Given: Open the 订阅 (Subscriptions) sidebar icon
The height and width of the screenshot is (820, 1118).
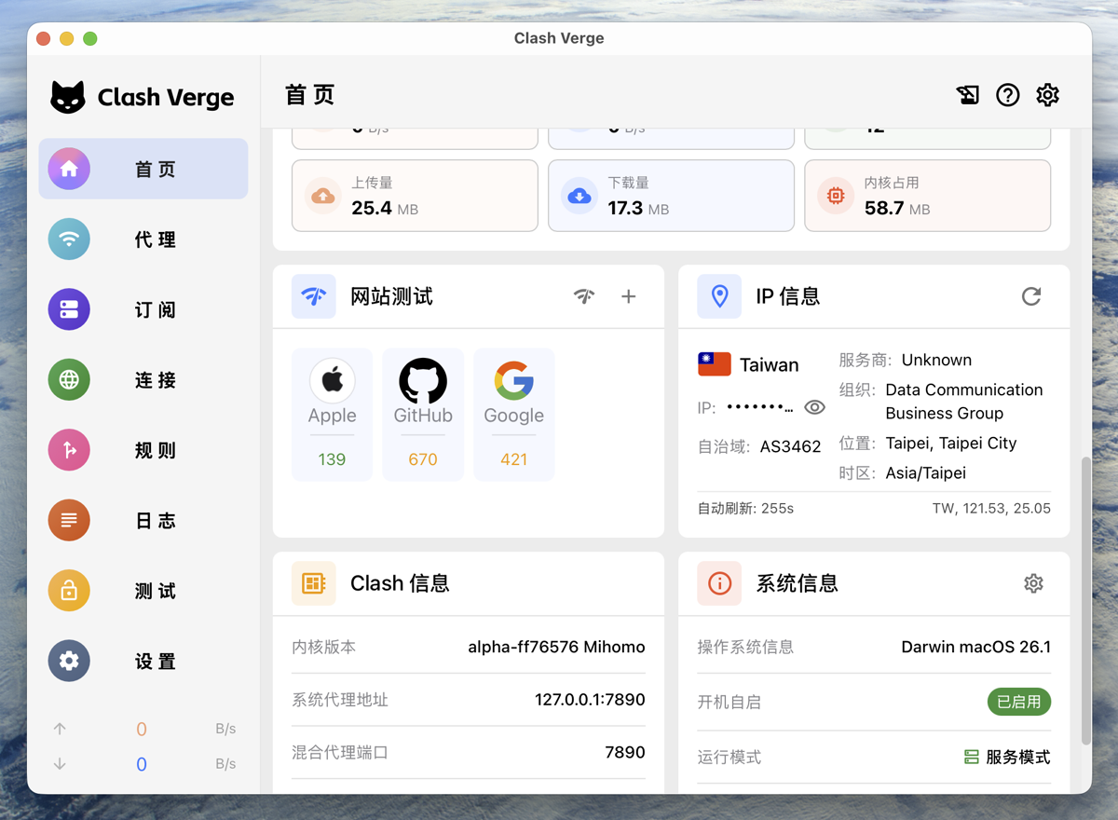Looking at the screenshot, I should pyautogui.click(x=143, y=309).
